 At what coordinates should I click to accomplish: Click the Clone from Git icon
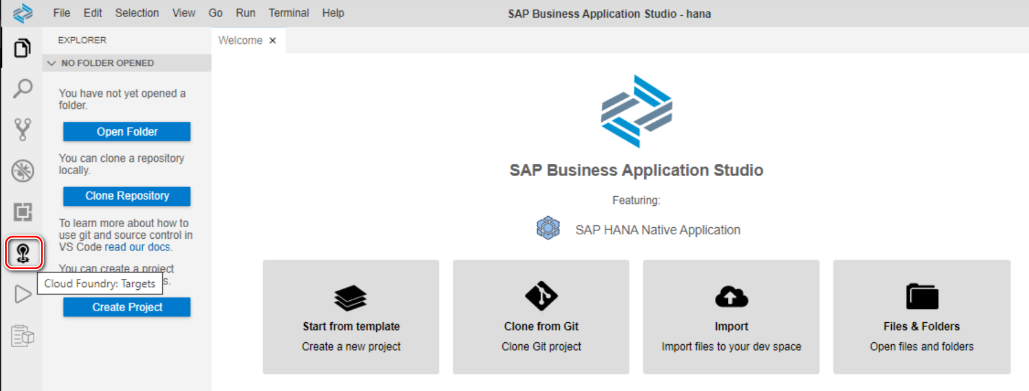point(541,296)
